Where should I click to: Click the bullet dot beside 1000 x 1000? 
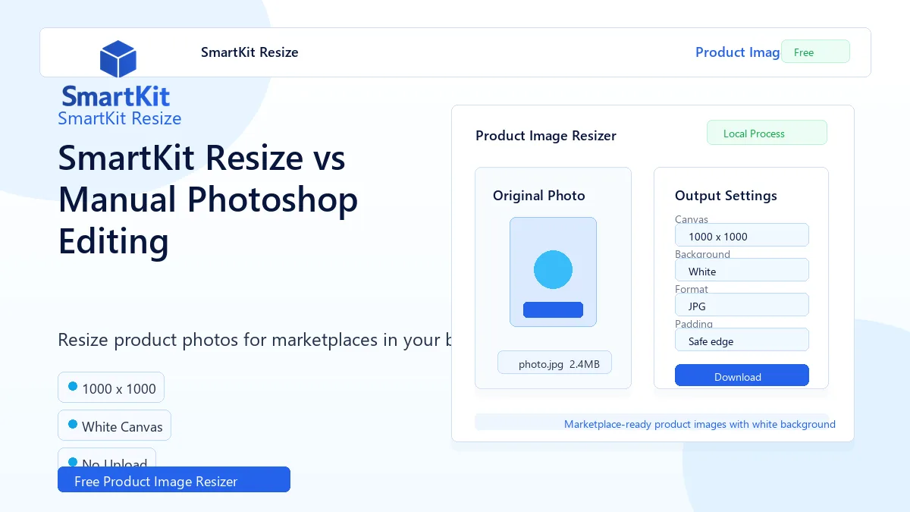coord(73,386)
